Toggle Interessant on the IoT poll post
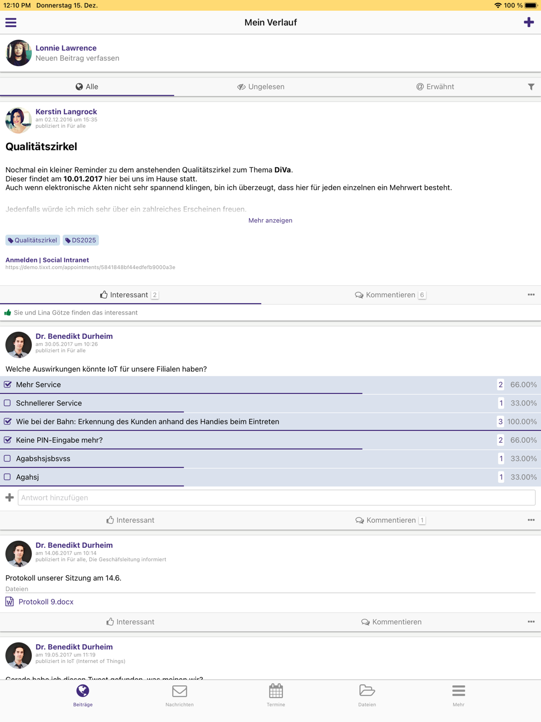This screenshot has width=541, height=722. pos(130,520)
